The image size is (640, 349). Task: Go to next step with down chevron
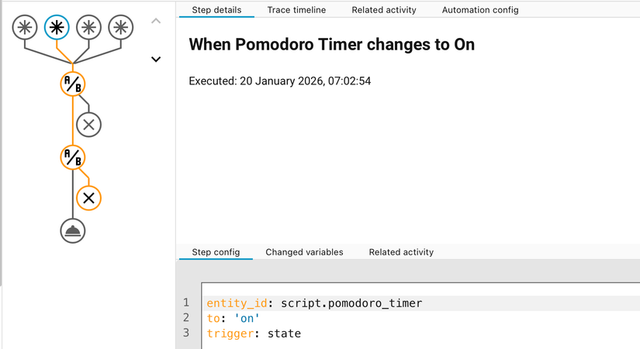pyautogui.click(x=156, y=59)
